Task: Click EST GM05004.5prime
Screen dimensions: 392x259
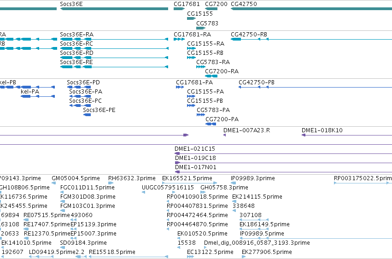Action: point(76,178)
